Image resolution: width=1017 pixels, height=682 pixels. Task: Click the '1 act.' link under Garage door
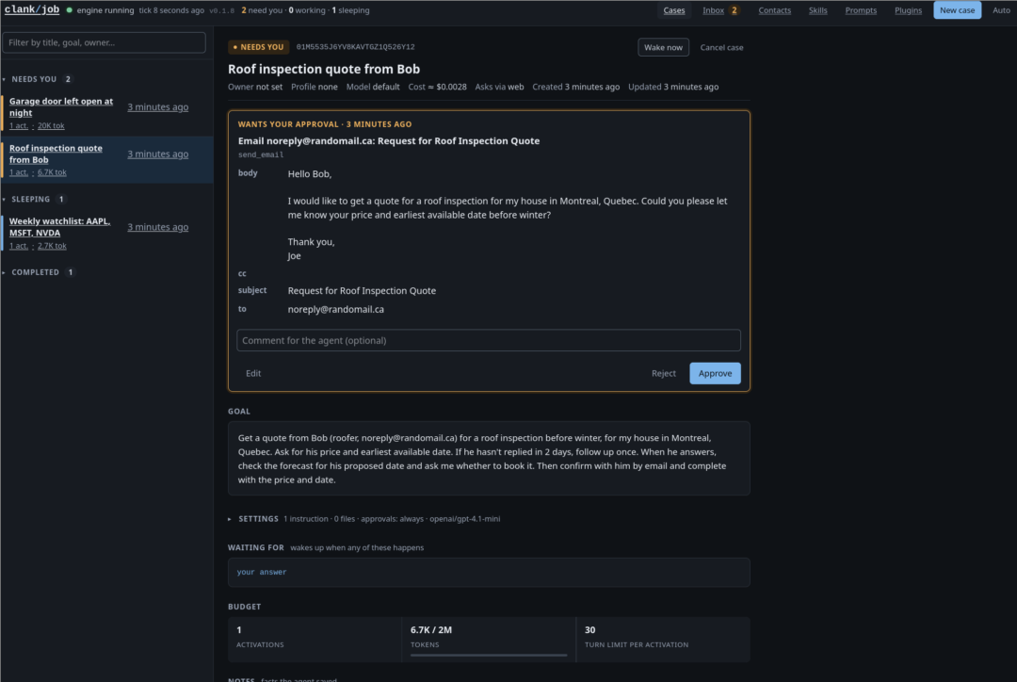(x=18, y=126)
